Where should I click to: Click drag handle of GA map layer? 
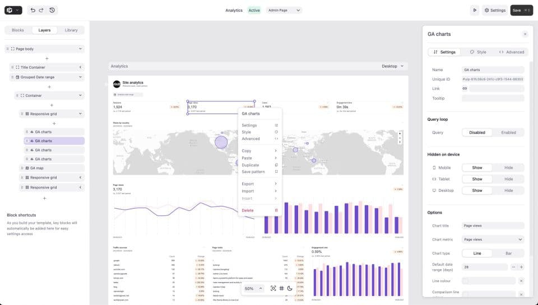(x=22, y=168)
